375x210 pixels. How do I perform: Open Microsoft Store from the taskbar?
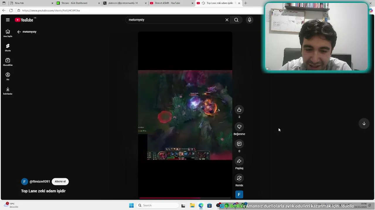[x=209, y=206]
